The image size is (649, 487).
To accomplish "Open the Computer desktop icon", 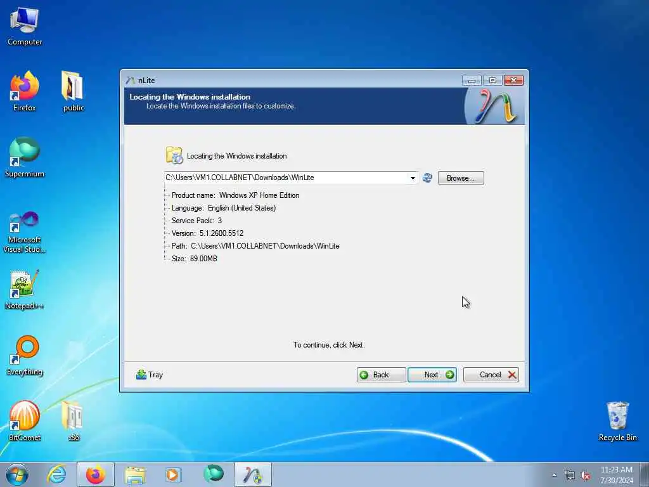I will (25, 27).
